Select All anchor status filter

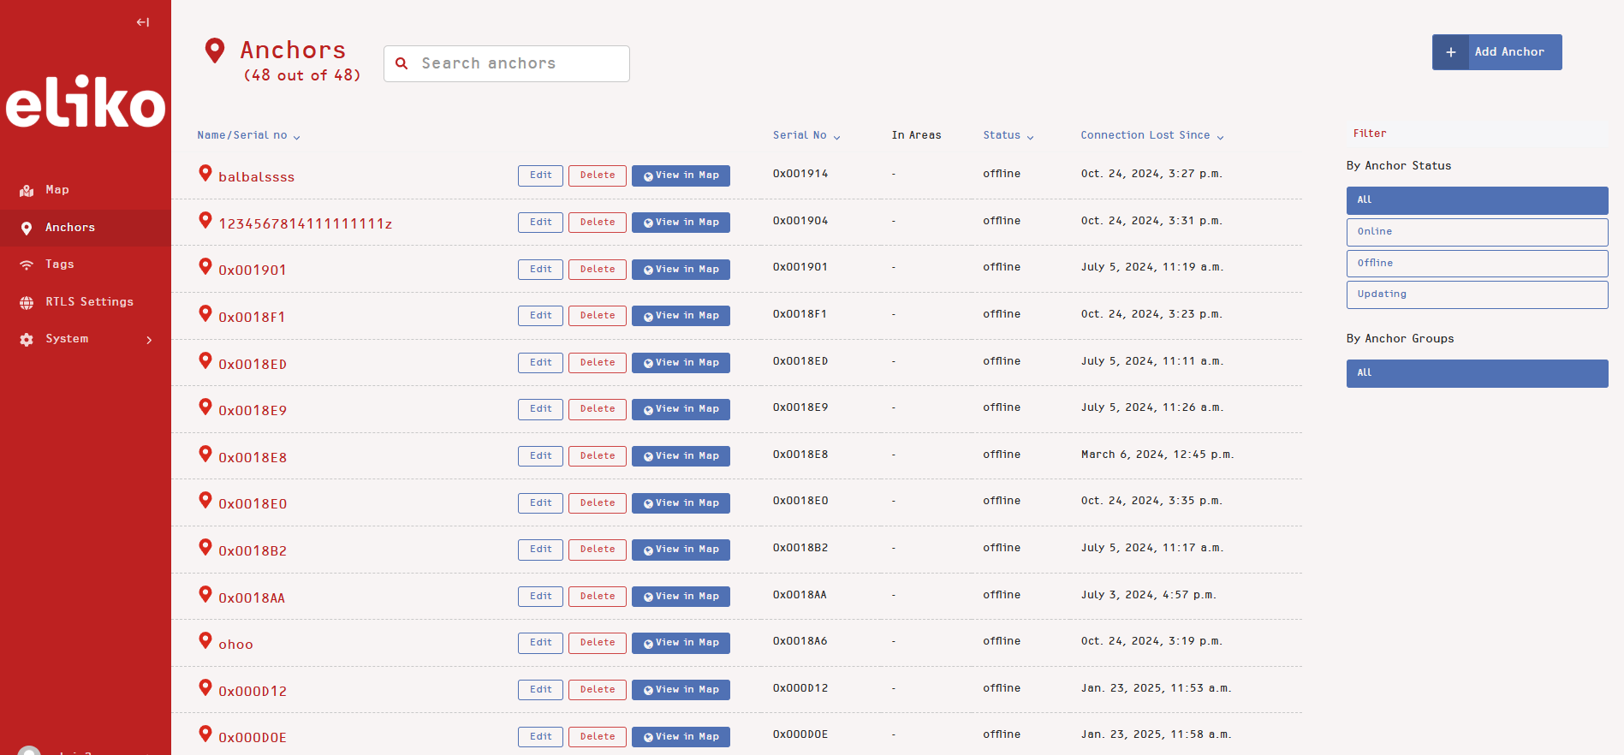[x=1477, y=200]
